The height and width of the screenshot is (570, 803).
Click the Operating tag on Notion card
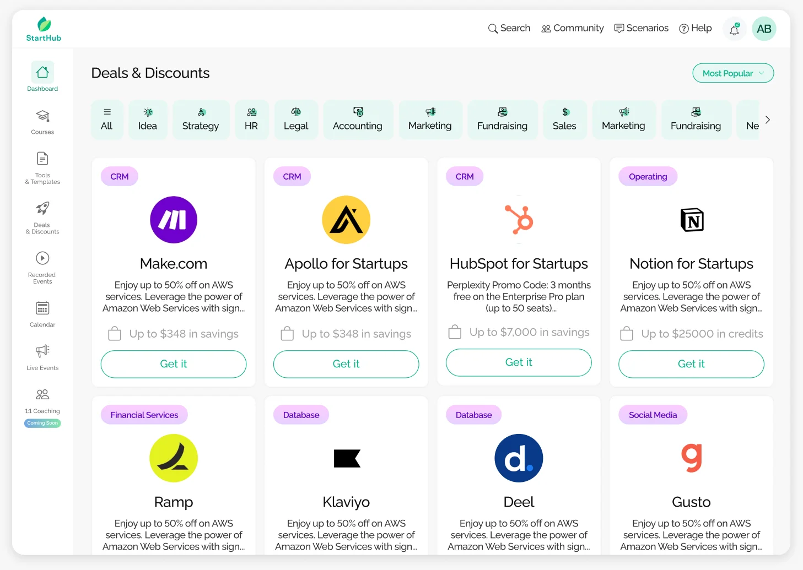(x=648, y=176)
